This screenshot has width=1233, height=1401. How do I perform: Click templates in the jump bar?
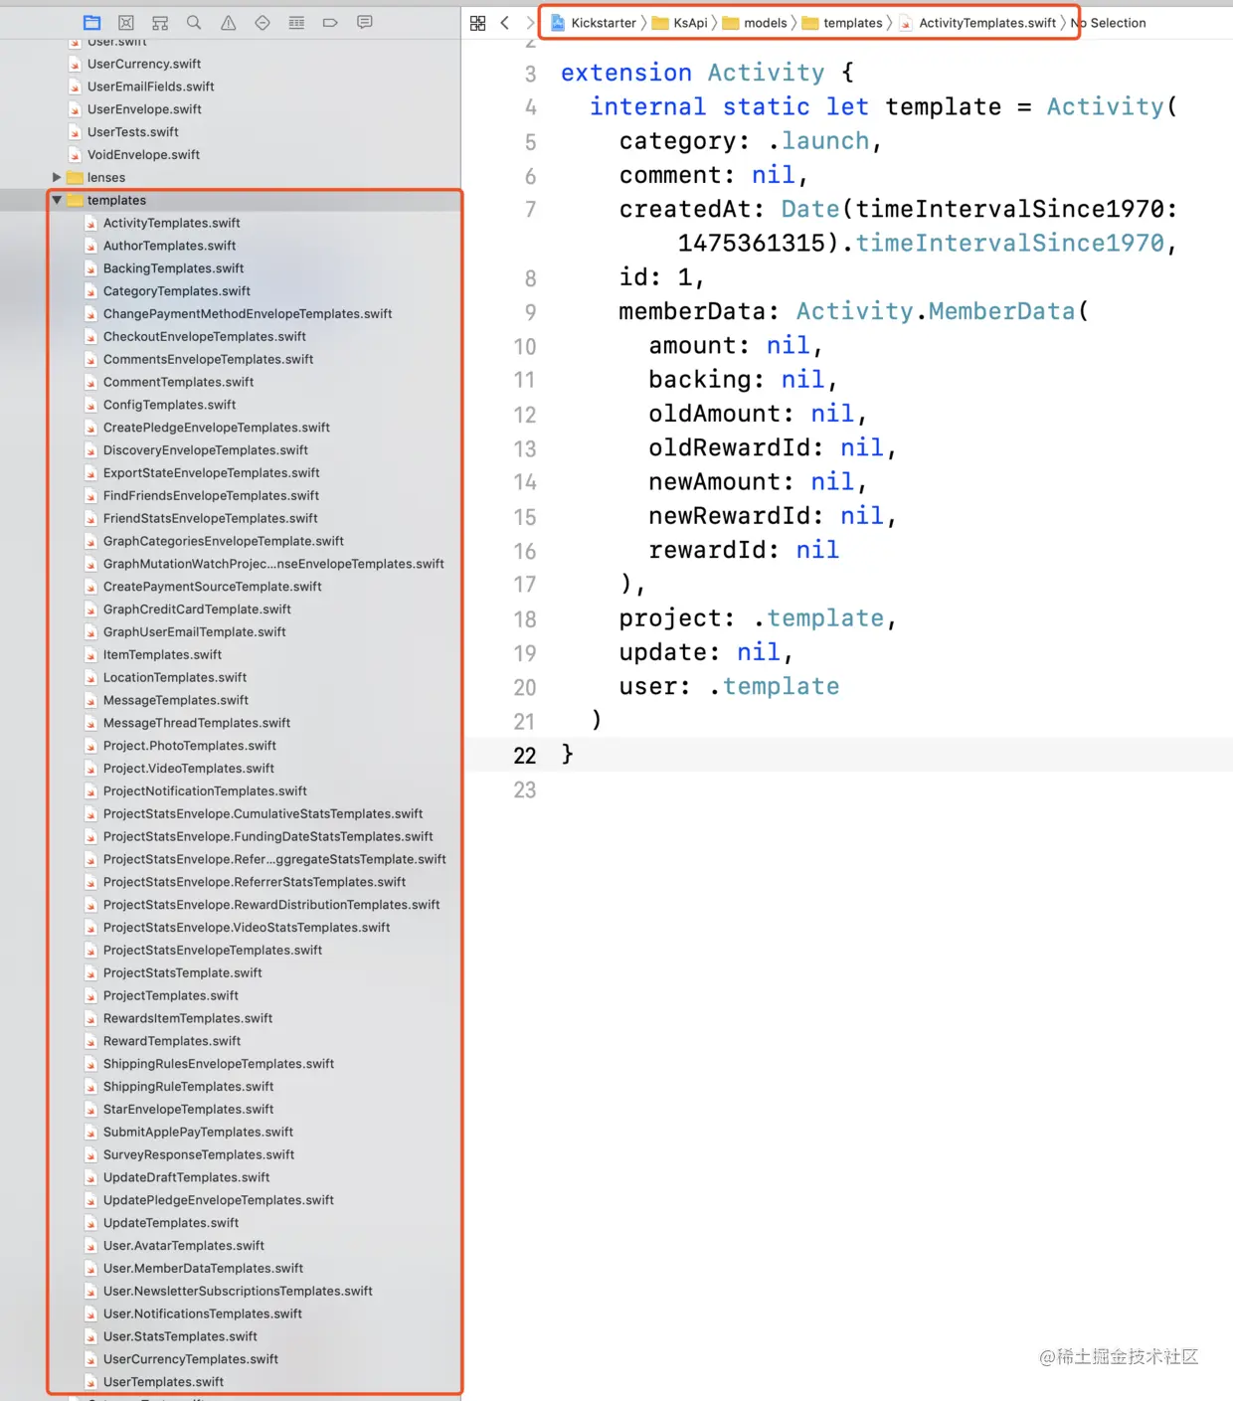pos(842,23)
